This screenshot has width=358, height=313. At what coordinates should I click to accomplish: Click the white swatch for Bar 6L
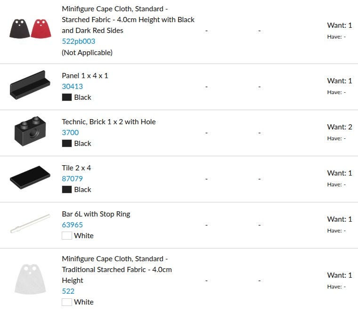pyautogui.click(x=67, y=236)
